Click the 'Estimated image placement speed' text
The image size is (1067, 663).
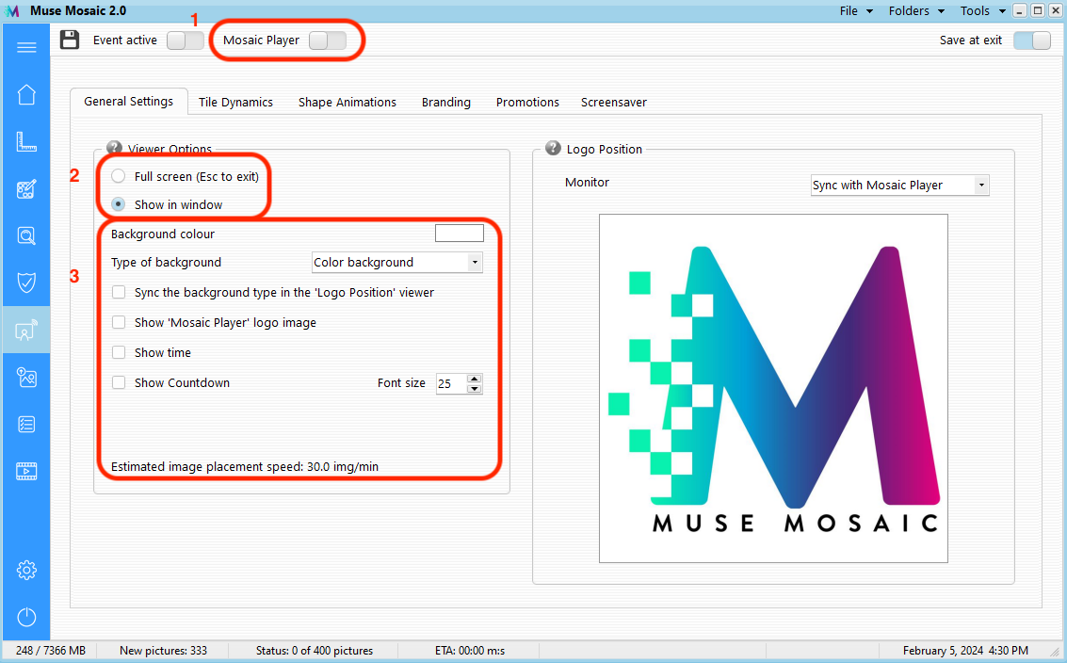pos(244,466)
